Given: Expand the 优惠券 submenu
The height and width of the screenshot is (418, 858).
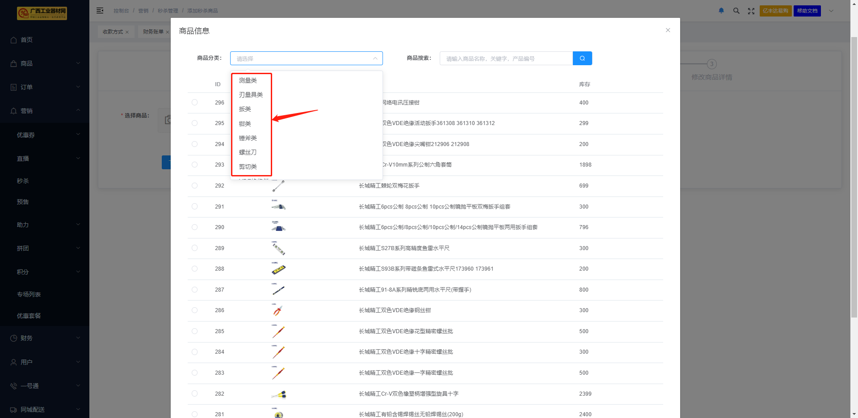Looking at the screenshot, I should [45, 135].
